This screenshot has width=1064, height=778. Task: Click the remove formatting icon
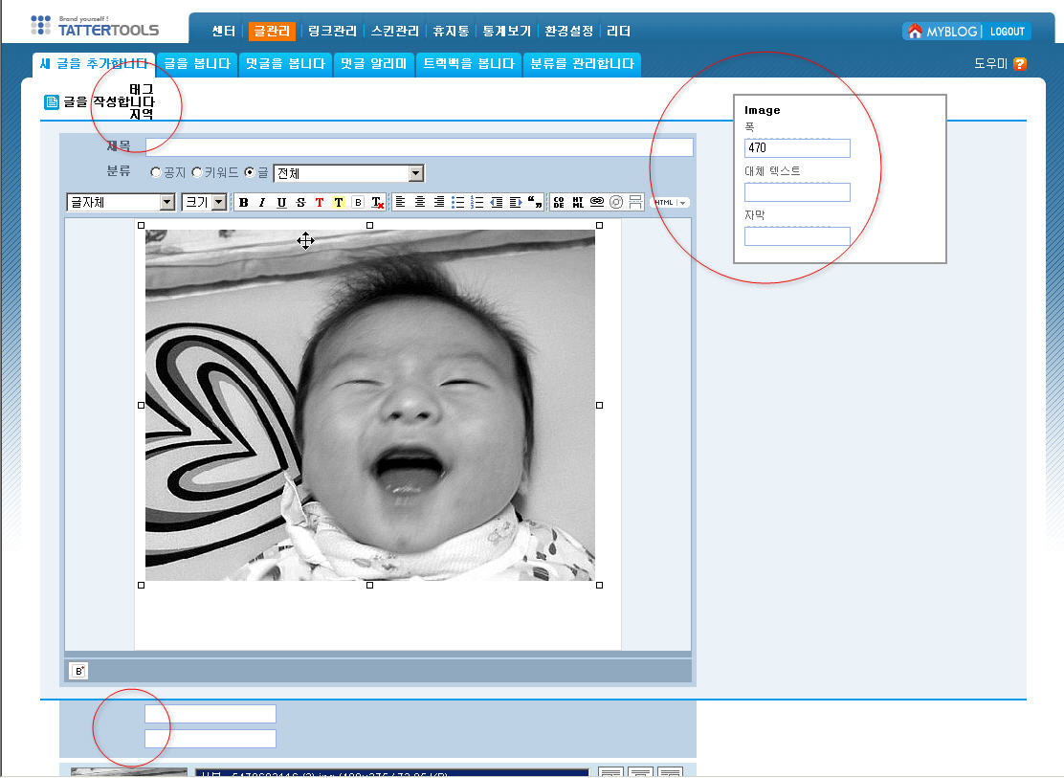pyautogui.click(x=377, y=202)
